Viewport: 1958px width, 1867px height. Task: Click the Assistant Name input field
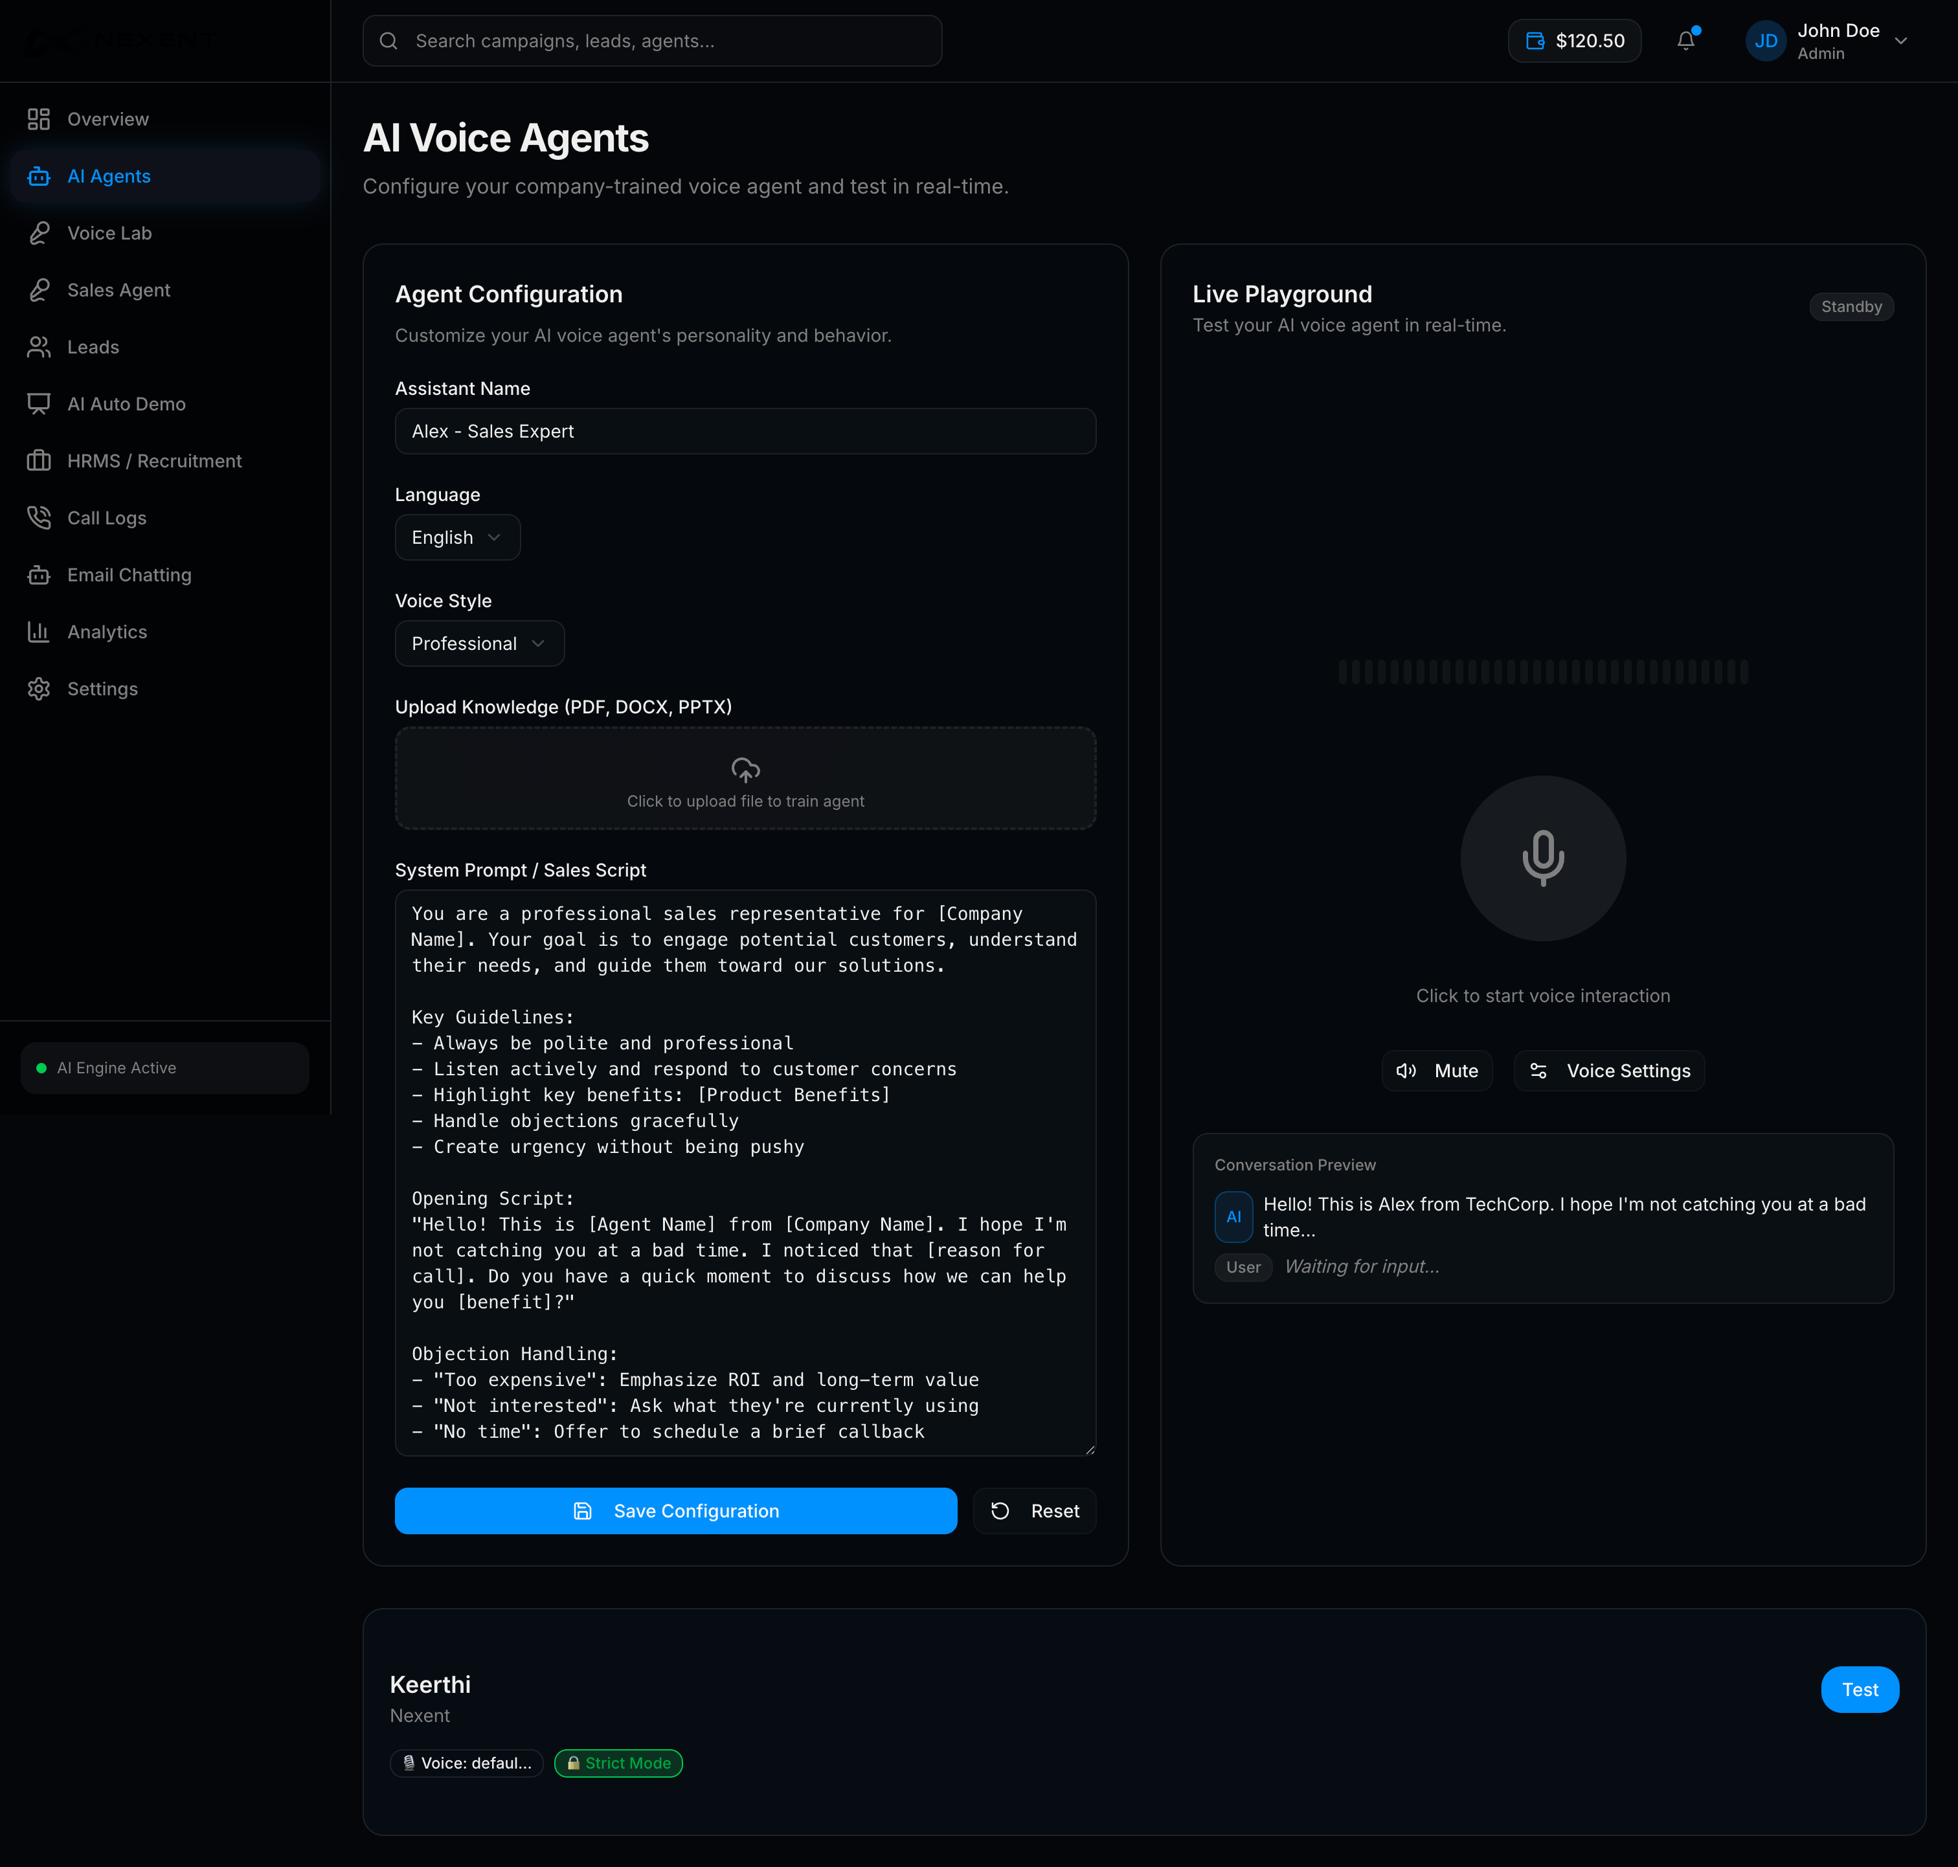coord(745,431)
